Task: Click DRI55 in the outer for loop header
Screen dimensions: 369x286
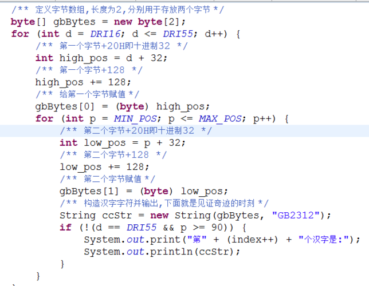Action: point(178,34)
